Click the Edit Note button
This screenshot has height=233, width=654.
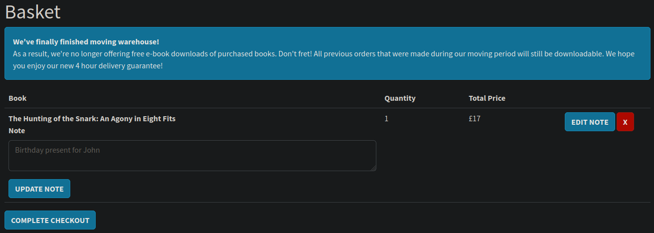click(589, 122)
